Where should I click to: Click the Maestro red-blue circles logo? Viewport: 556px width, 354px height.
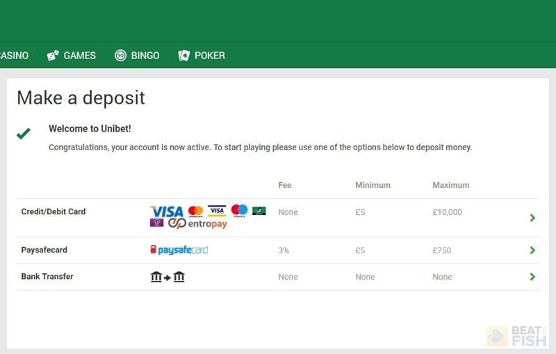[239, 210]
